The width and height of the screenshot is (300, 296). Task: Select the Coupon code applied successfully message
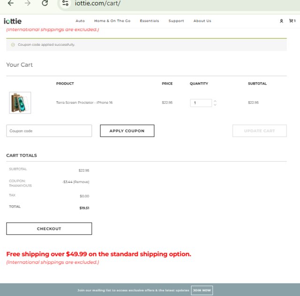point(46,45)
